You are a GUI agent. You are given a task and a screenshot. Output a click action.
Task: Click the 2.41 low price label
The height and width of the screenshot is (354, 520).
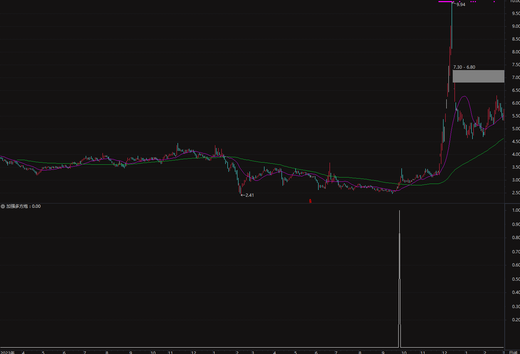click(250, 195)
